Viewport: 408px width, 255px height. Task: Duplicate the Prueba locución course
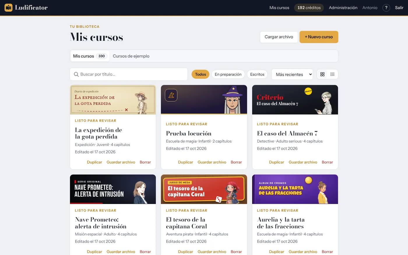click(186, 162)
